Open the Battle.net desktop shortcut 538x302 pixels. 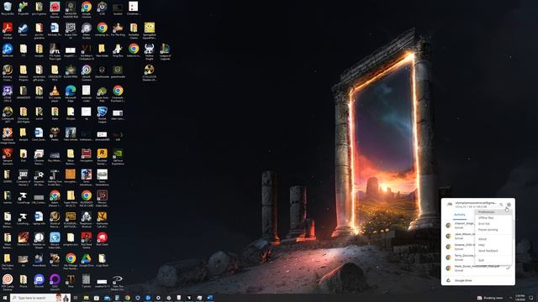click(x=8, y=50)
